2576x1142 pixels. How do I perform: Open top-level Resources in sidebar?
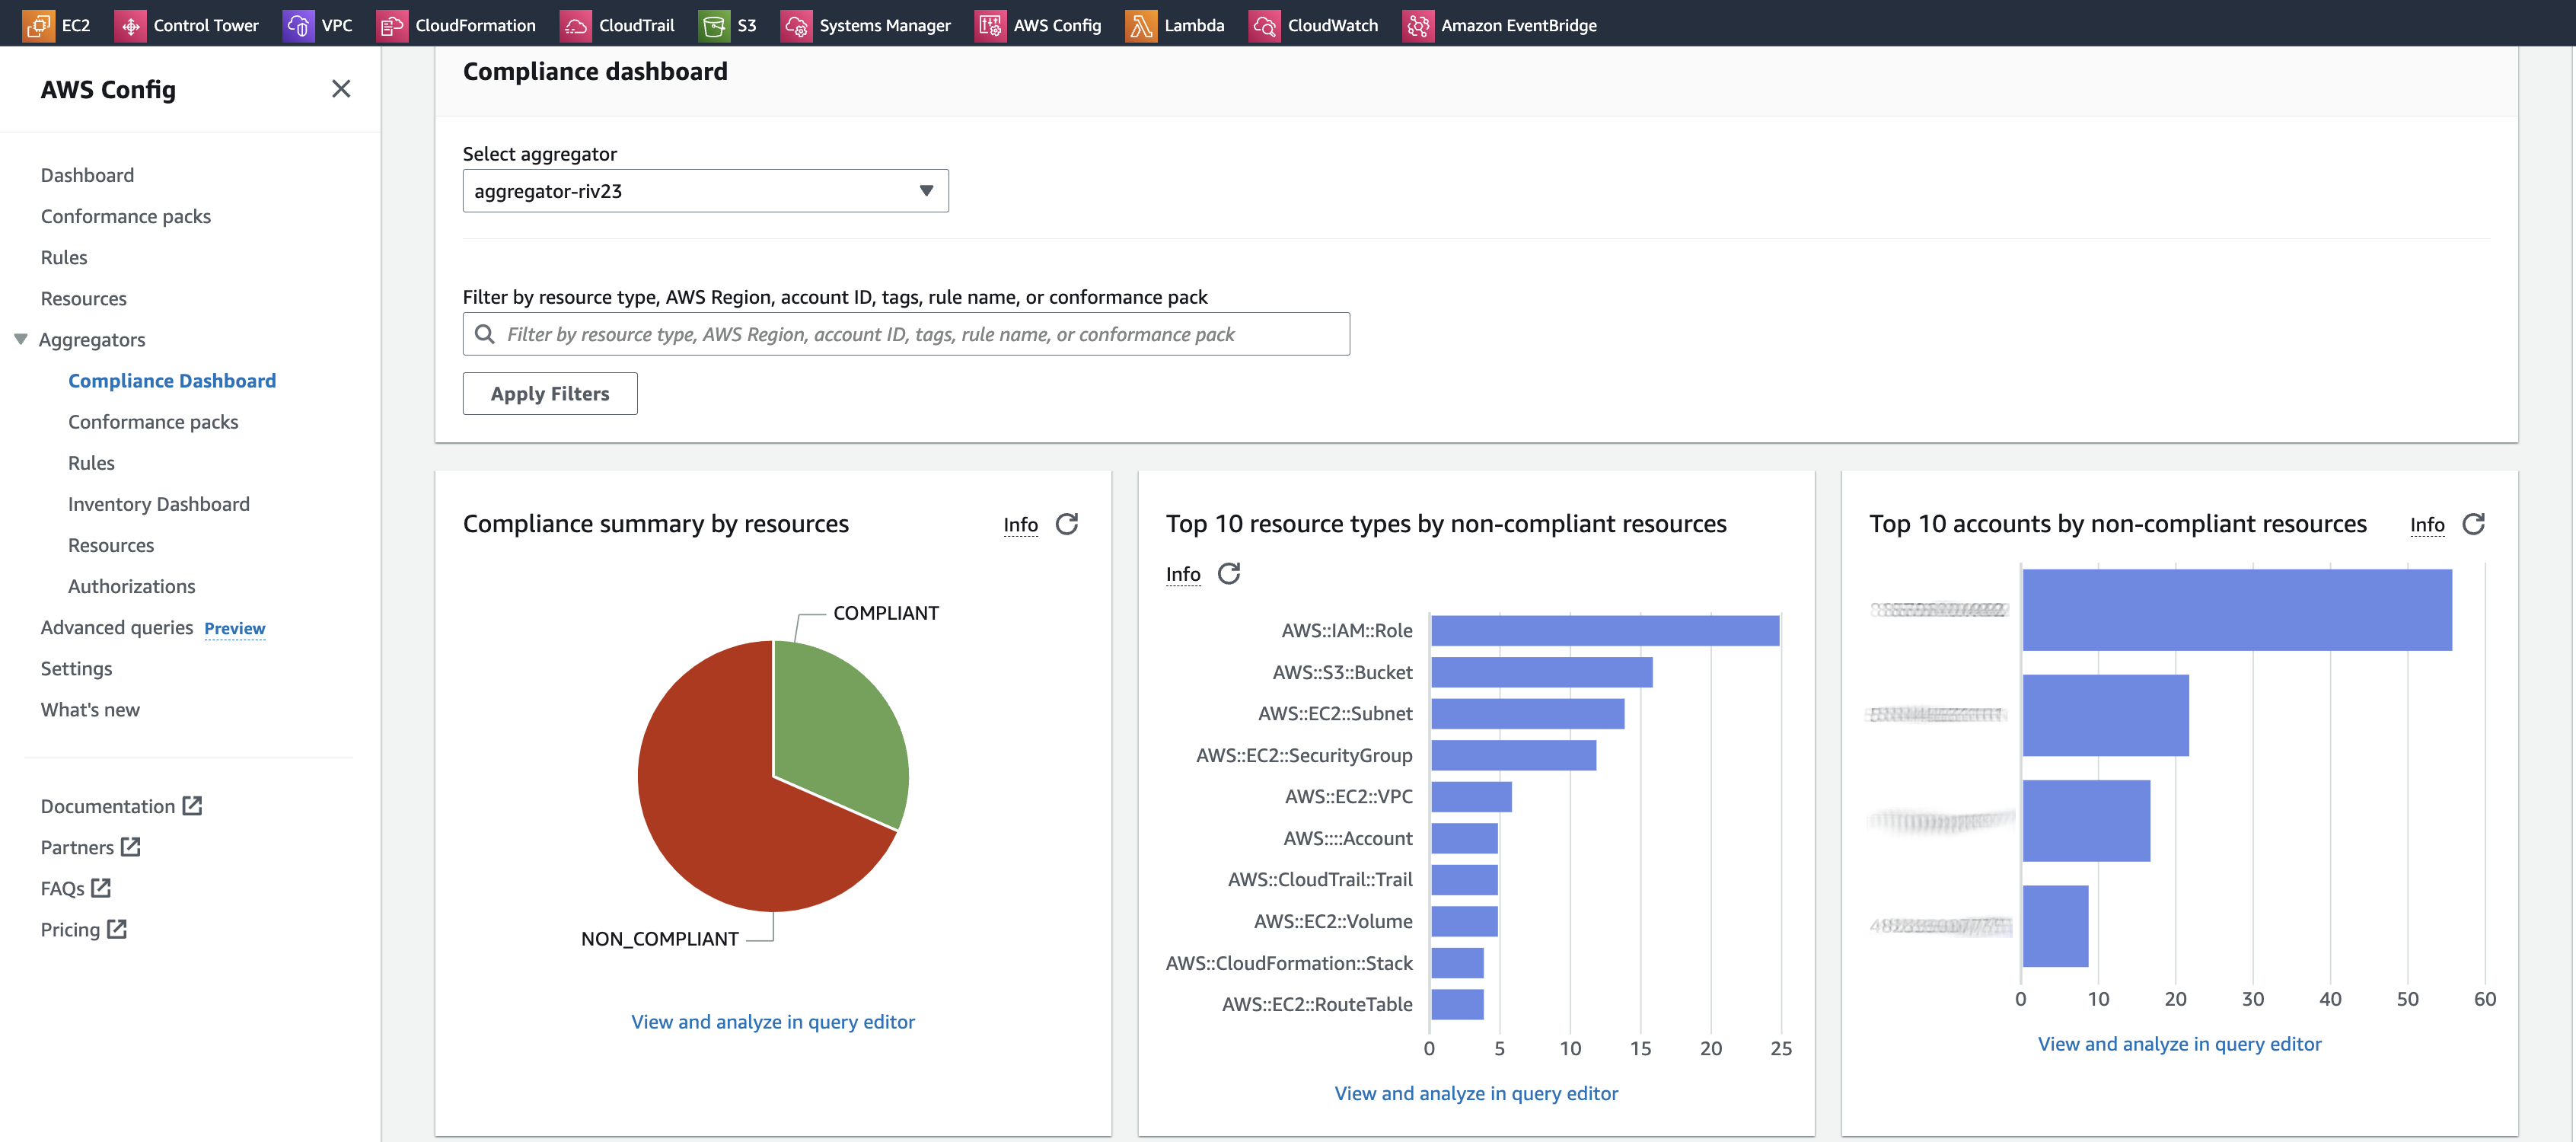84,298
